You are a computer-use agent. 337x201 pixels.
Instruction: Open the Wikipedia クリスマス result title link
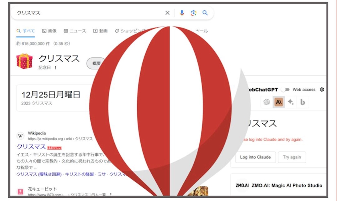pyautogui.click(x=31, y=147)
